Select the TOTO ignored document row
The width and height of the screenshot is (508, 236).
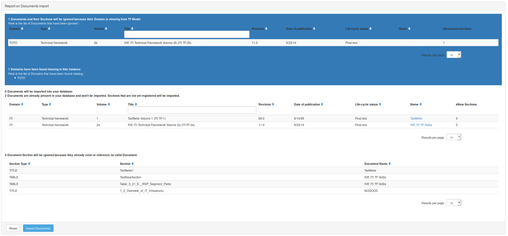point(169,43)
